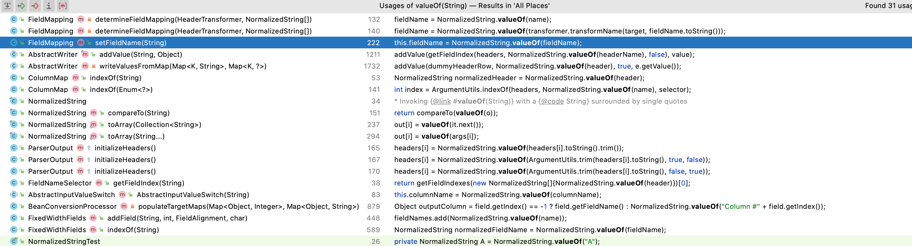Select 'getFieldIndex(String)' usage row
The width and height of the screenshot is (912, 246).
(x=456, y=183)
